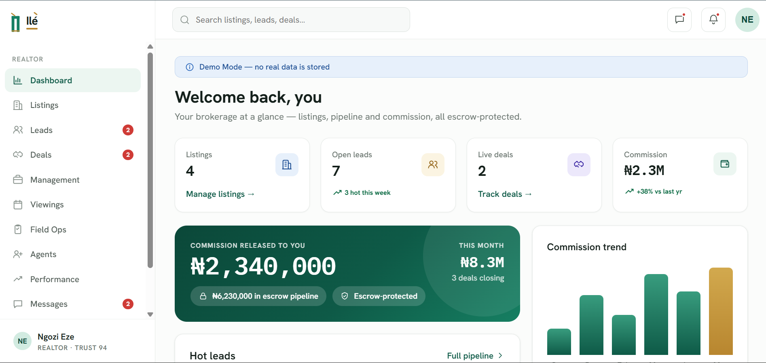766x363 pixels.
Task: Open the notifications bell
Action: 713,19
